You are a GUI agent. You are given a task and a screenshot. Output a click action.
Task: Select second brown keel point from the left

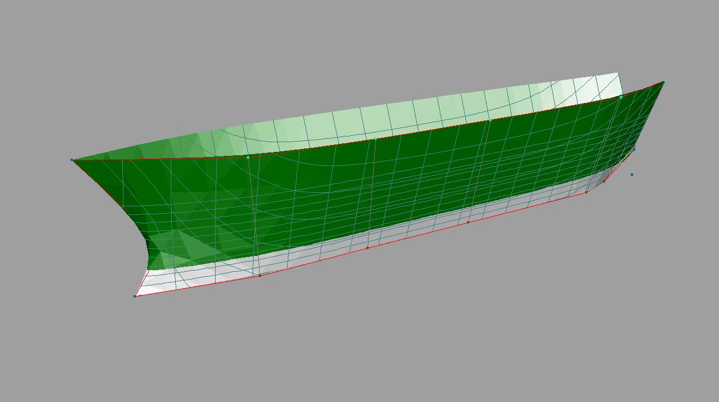[x=367, y=248]
